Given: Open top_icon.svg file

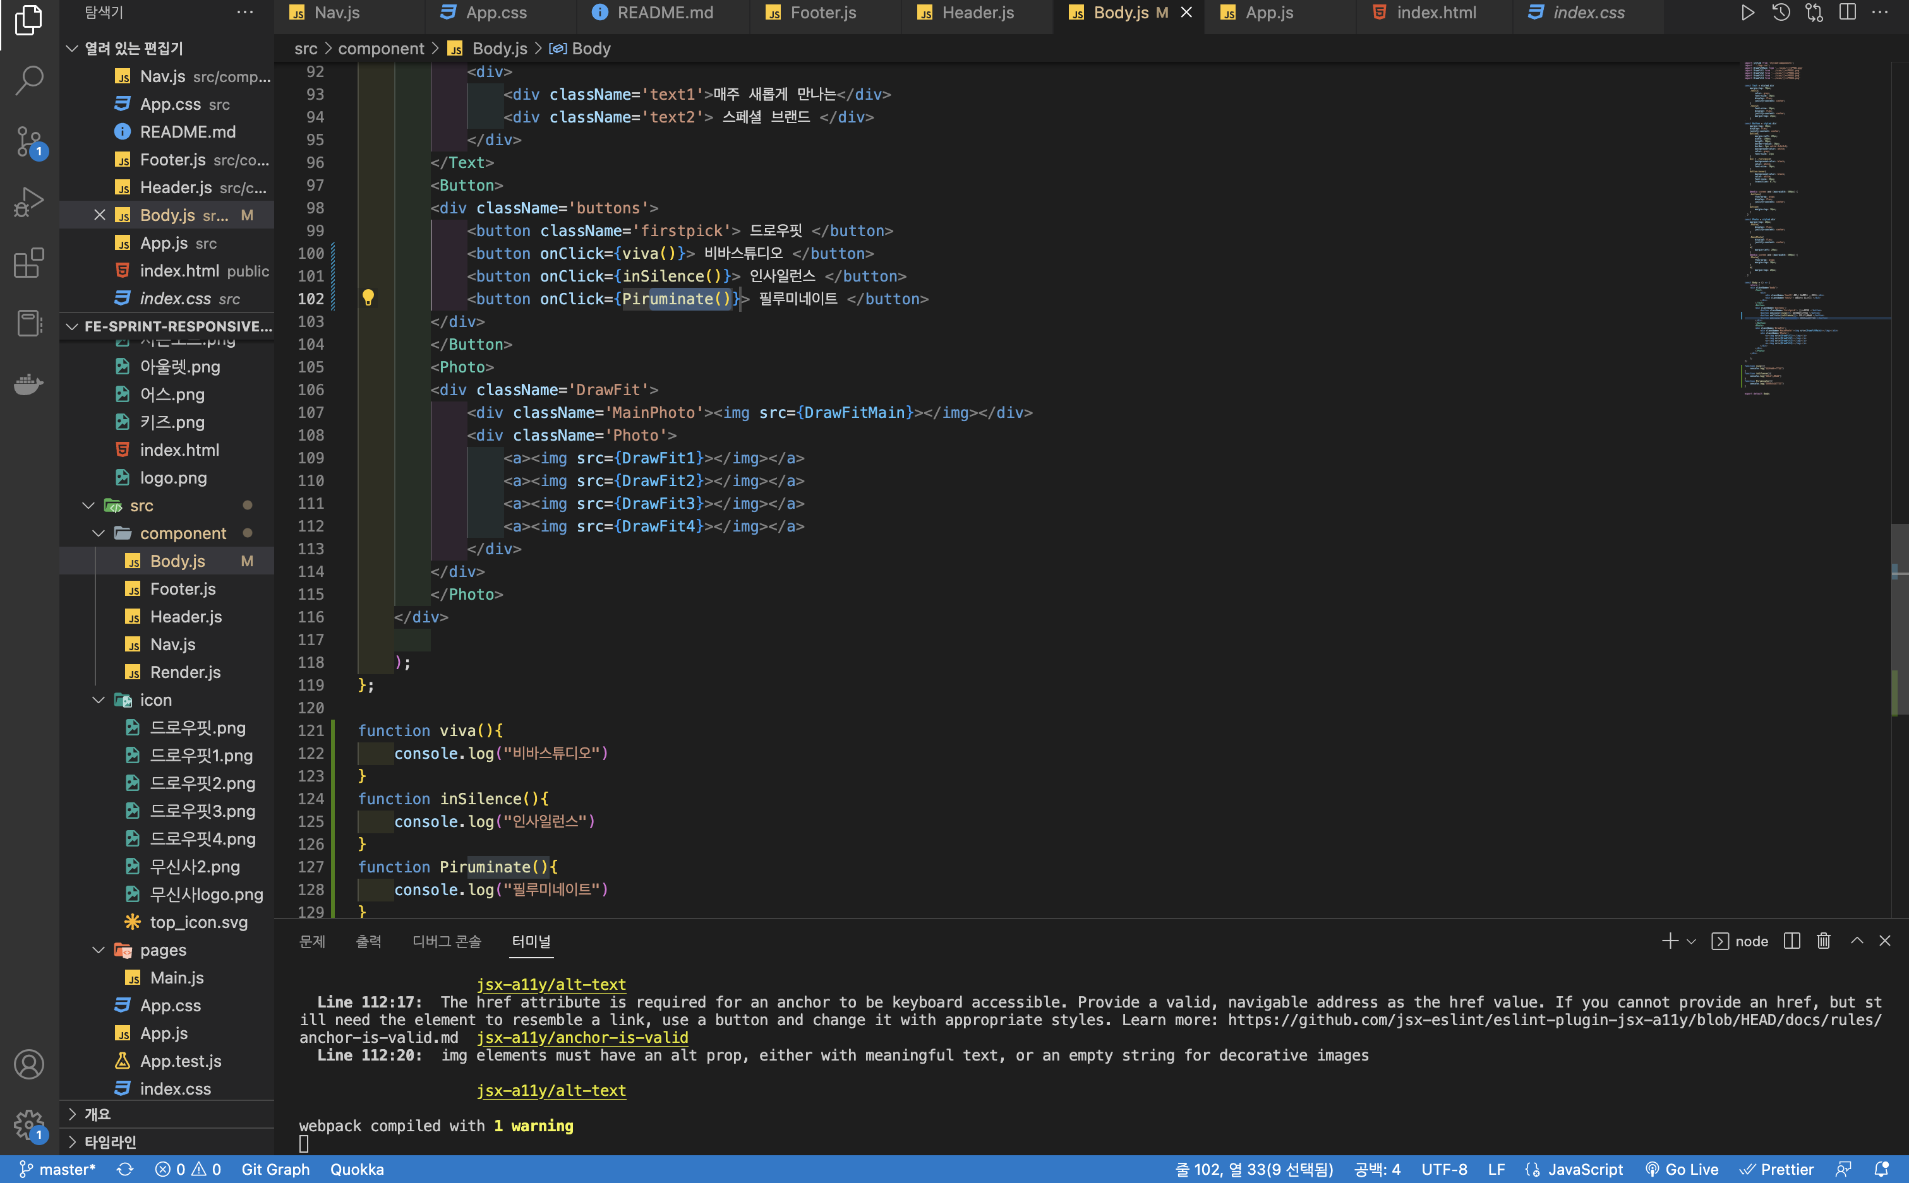Looking at the screenshot, I should (x=199, y=922).
